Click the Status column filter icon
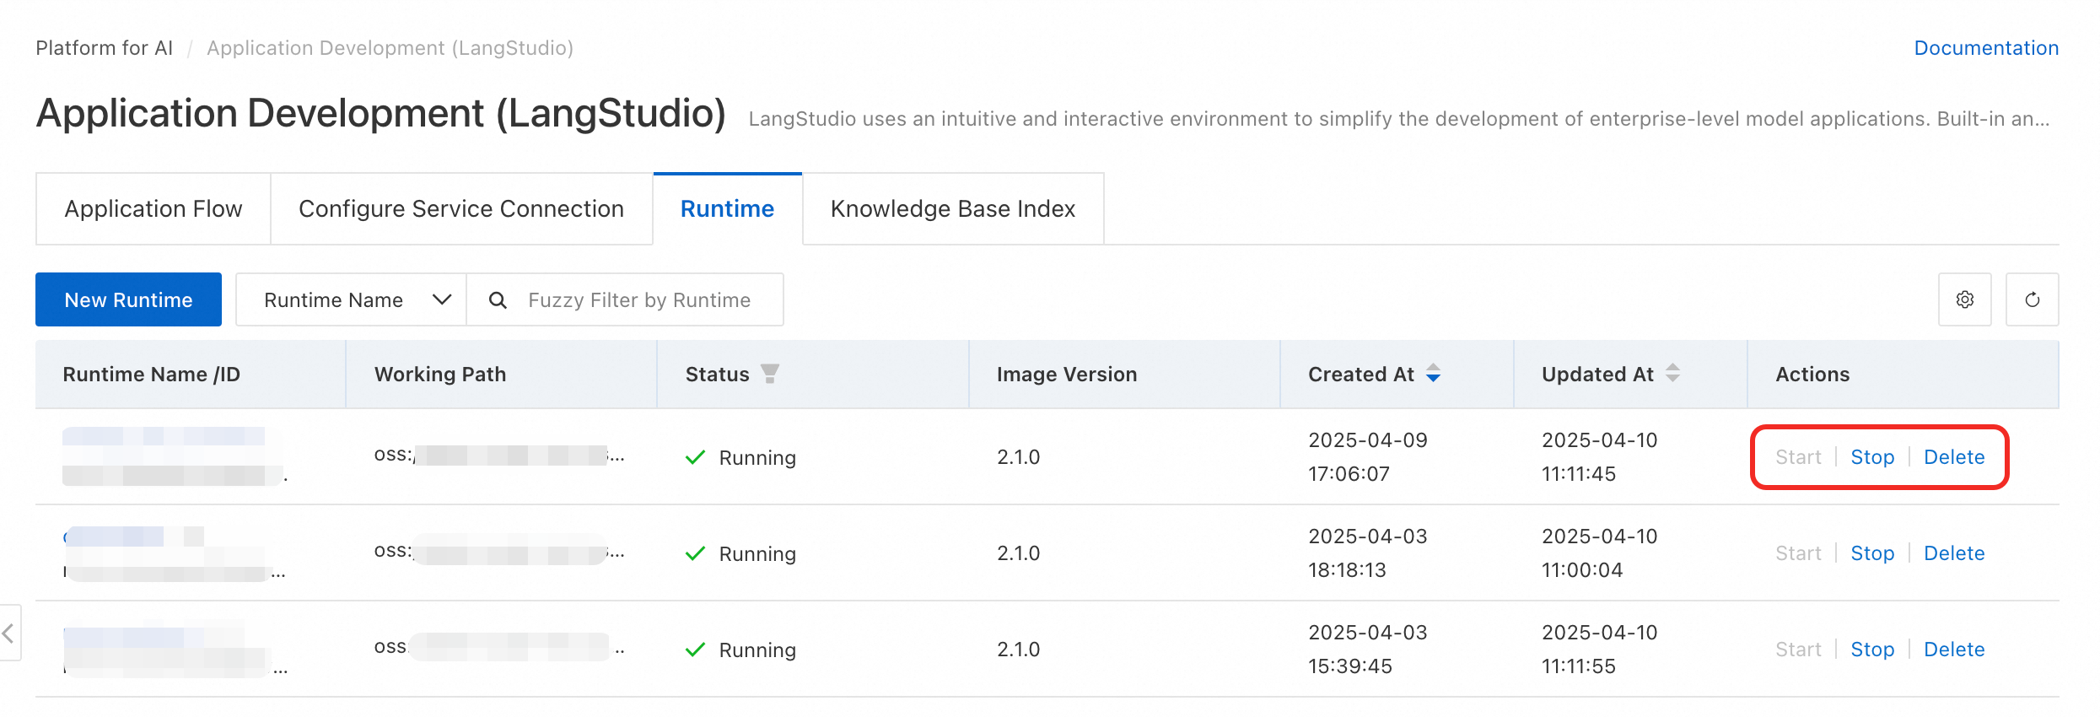The image size is (2100, 717). click(769, 374)
